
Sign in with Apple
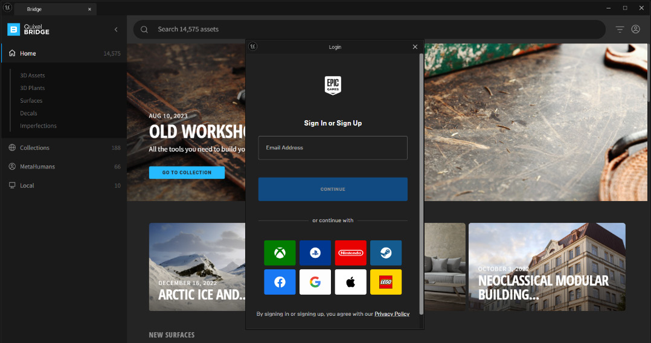350,282
